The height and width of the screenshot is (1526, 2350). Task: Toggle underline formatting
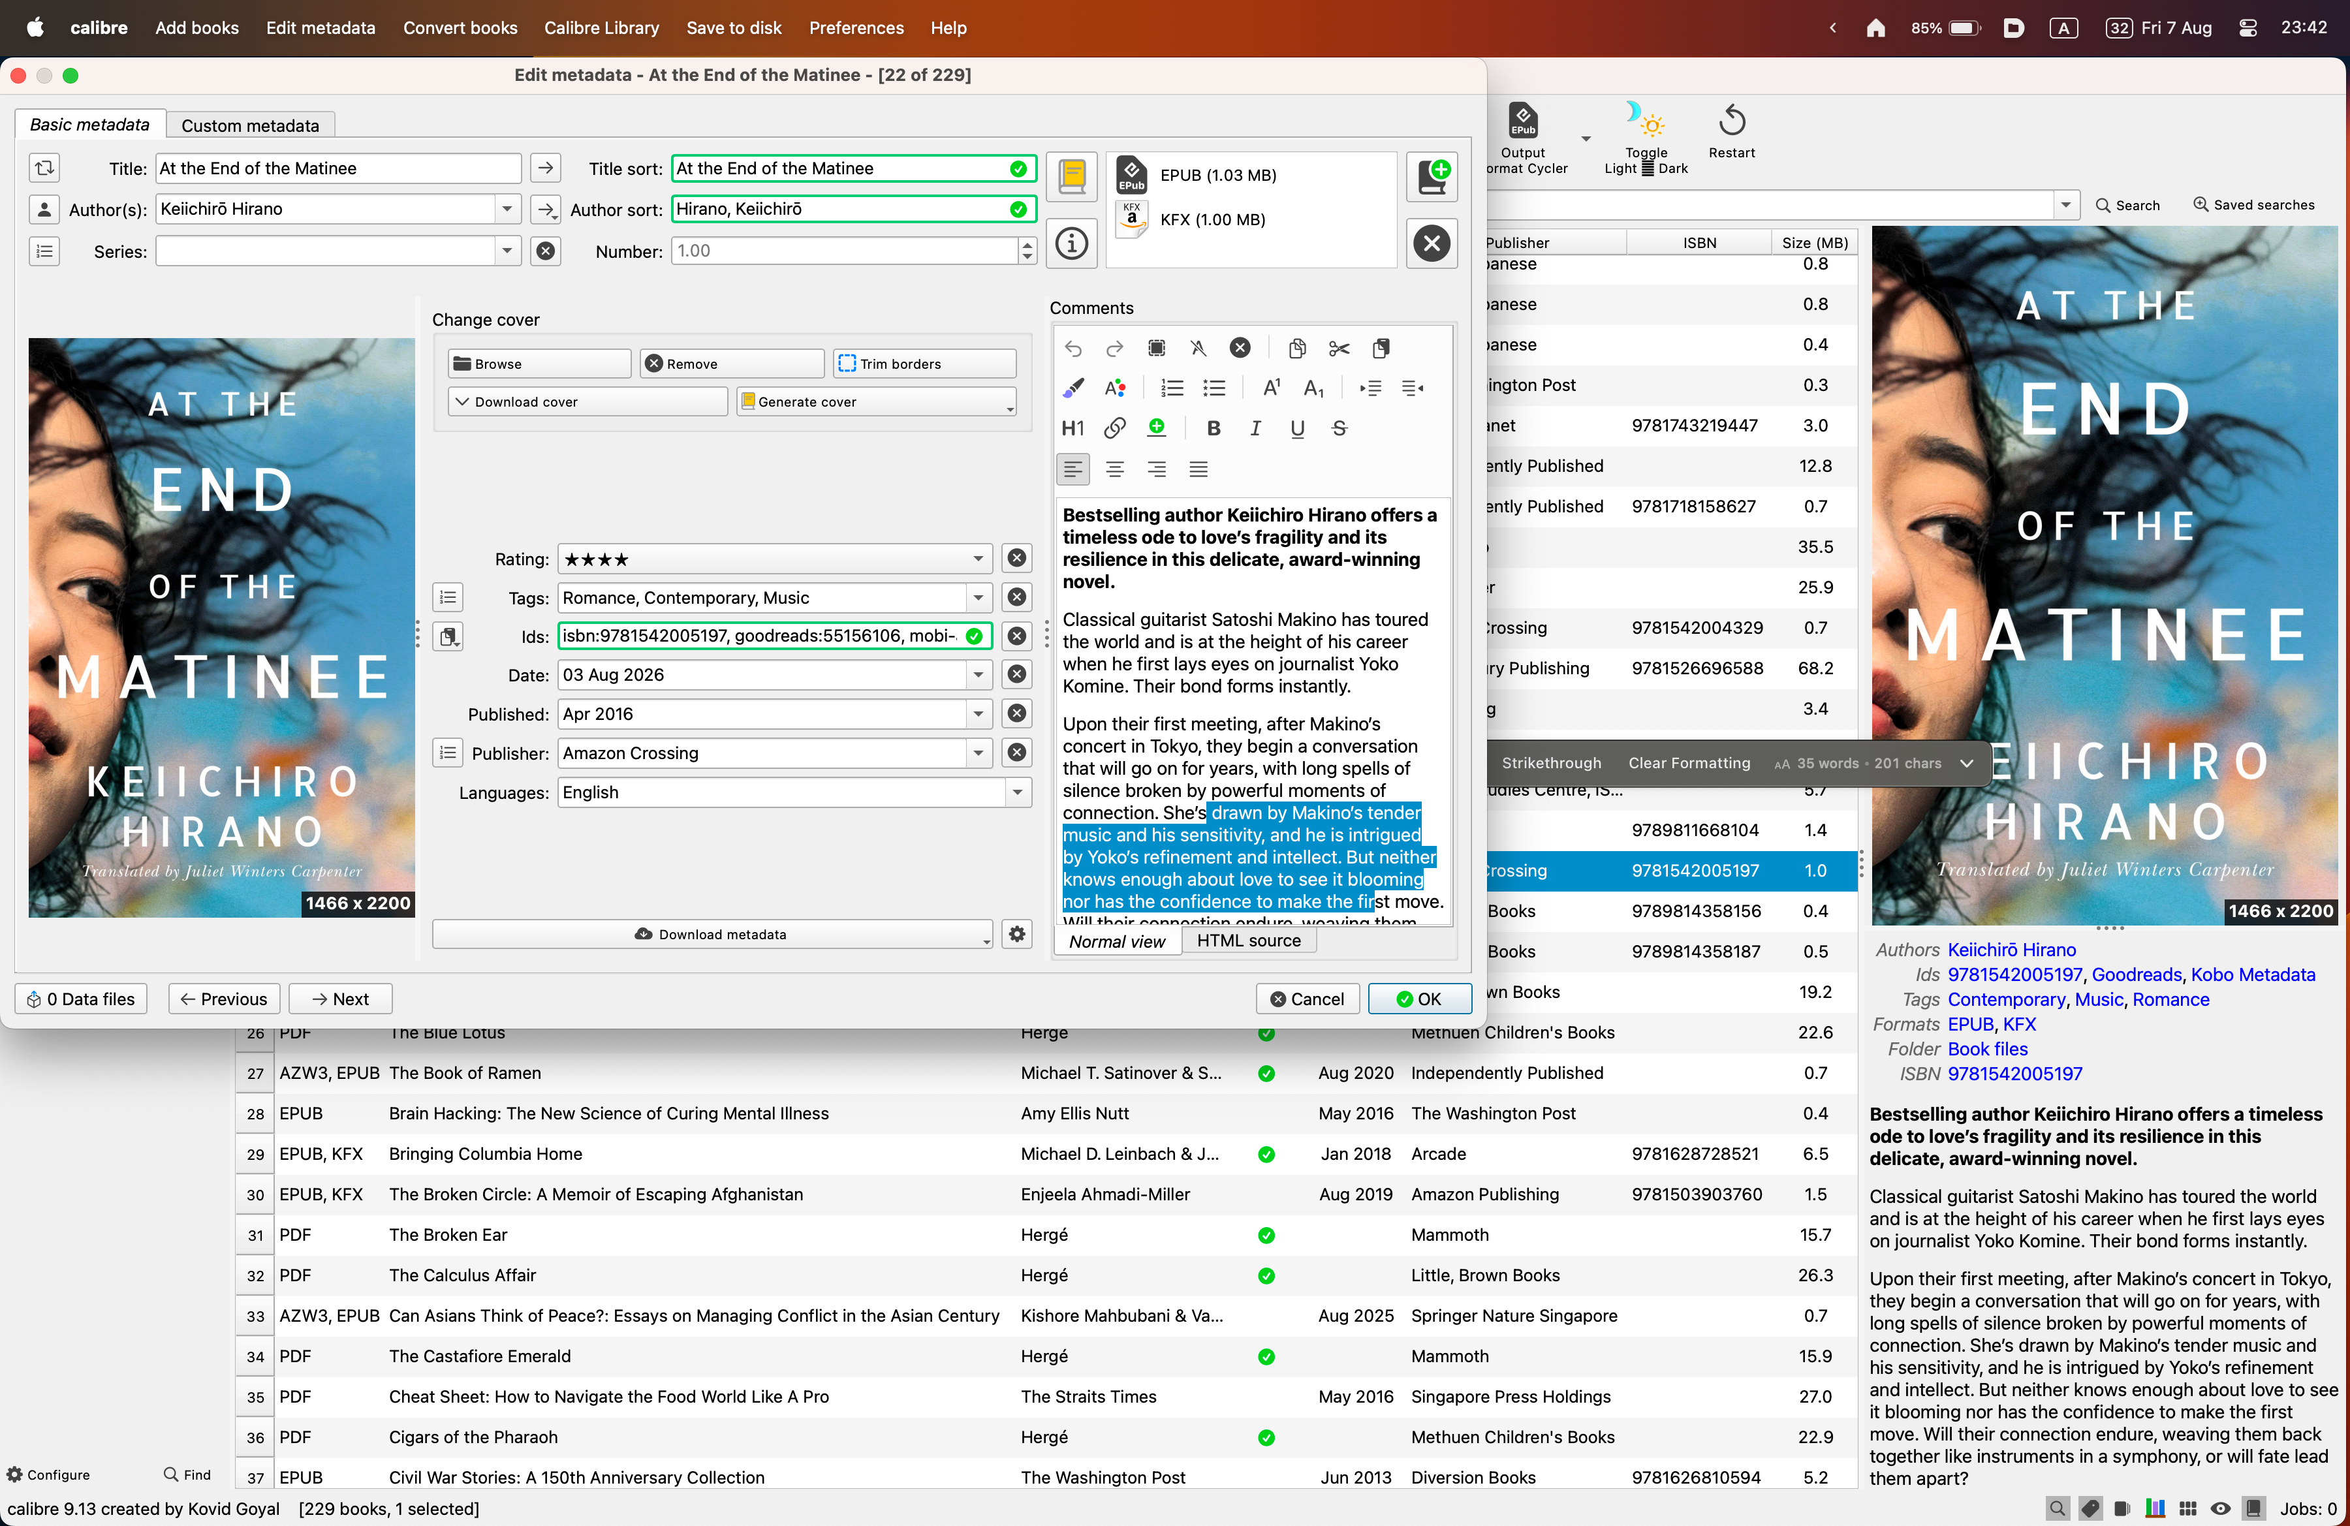[x=1298, y=428]
